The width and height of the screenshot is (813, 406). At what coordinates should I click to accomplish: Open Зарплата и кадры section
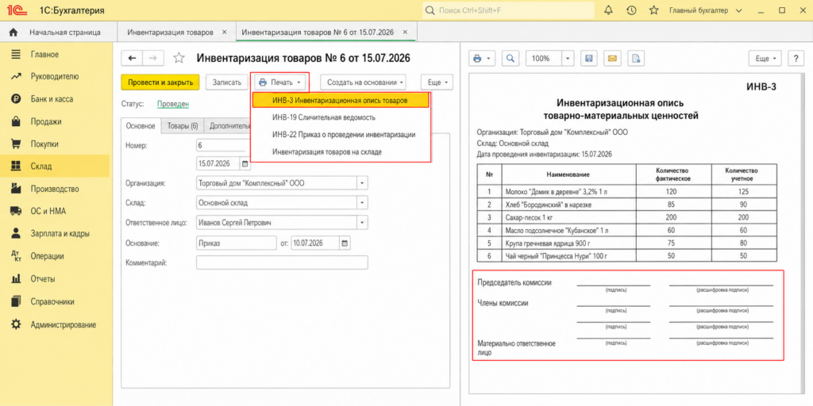[60, 234]
